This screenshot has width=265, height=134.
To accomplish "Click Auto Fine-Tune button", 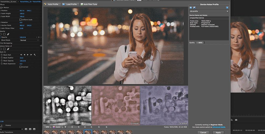I will pos(89,4).
